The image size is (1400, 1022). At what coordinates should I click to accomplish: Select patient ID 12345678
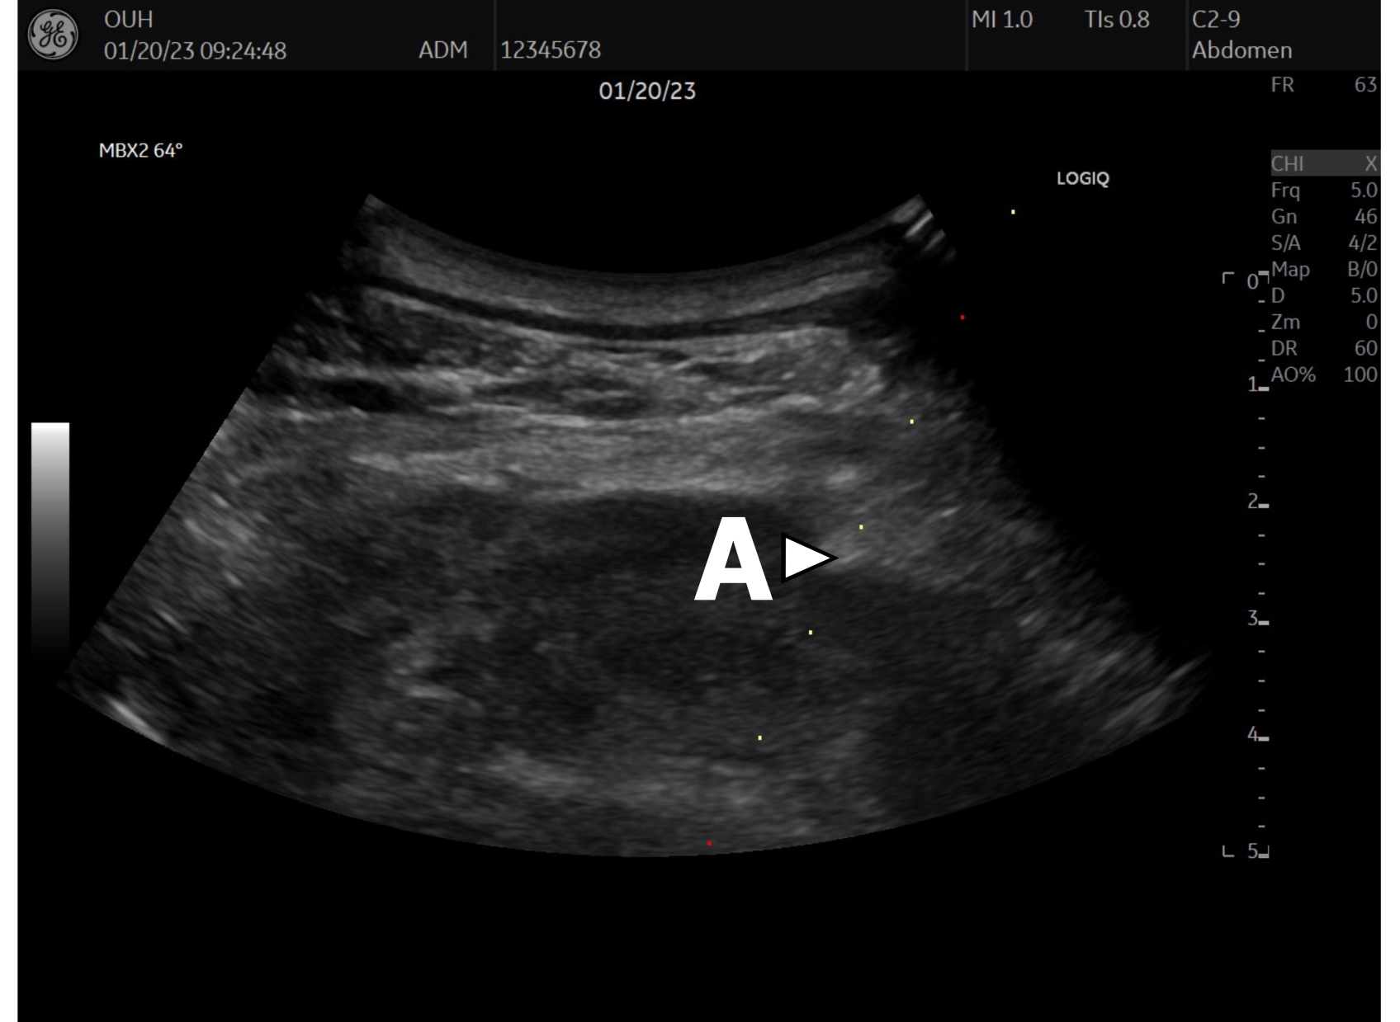point(551,50)
